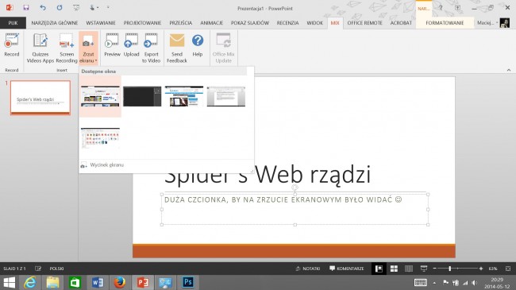
Task: Switch to ANIMACJE tab
Action: pos(212,23)
